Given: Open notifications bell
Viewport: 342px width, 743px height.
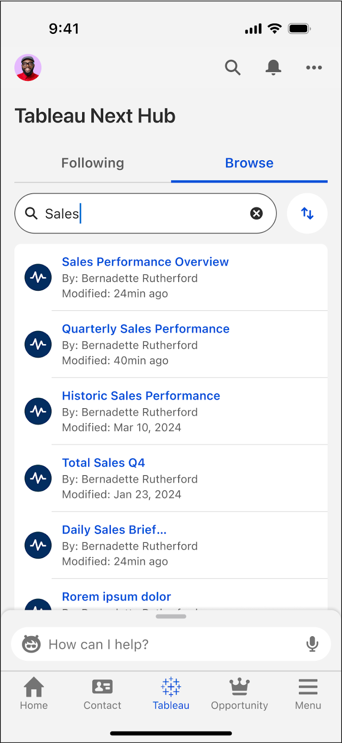Looking at the screenshot, I should point(273,68).
